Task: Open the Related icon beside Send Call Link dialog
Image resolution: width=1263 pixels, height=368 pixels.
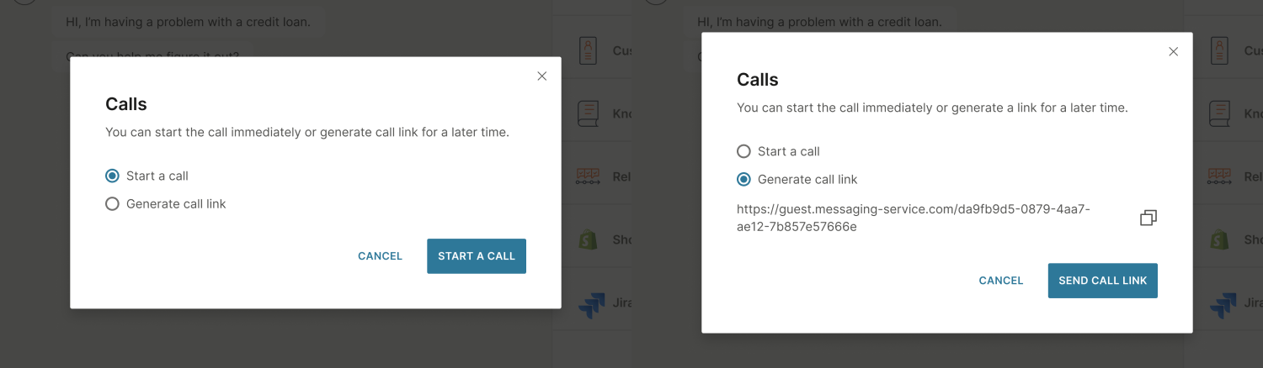Action: [1219, 176]
